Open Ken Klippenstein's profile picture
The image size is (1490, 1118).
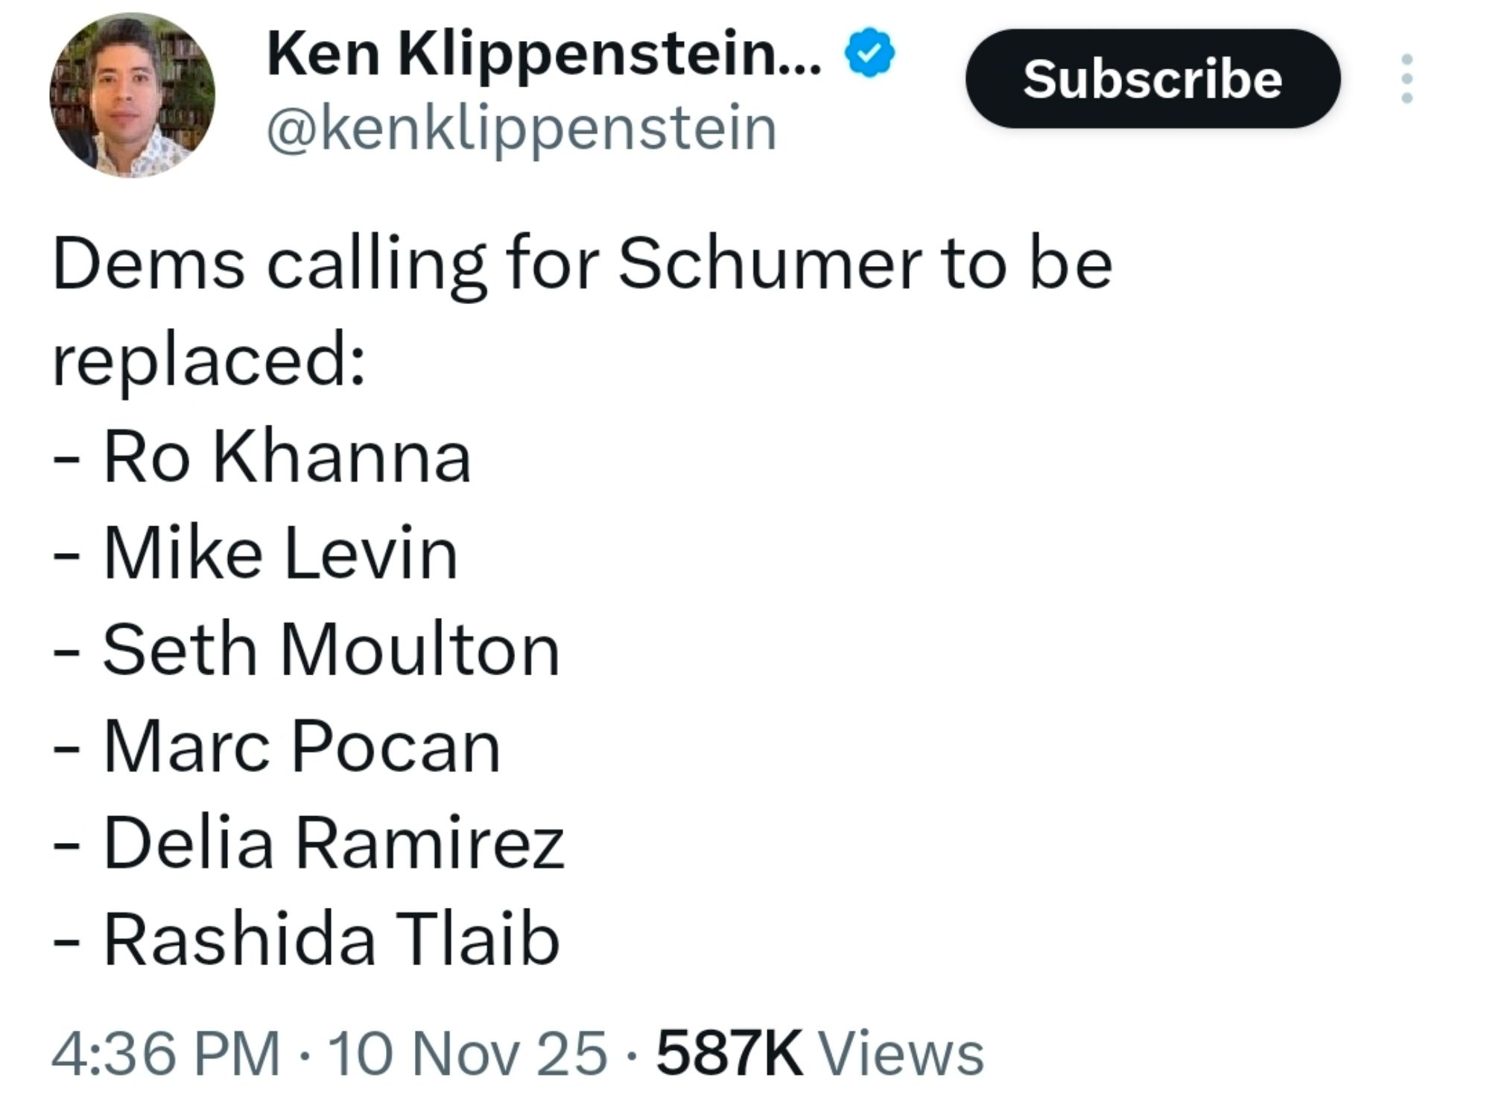[x=132, y=95]
